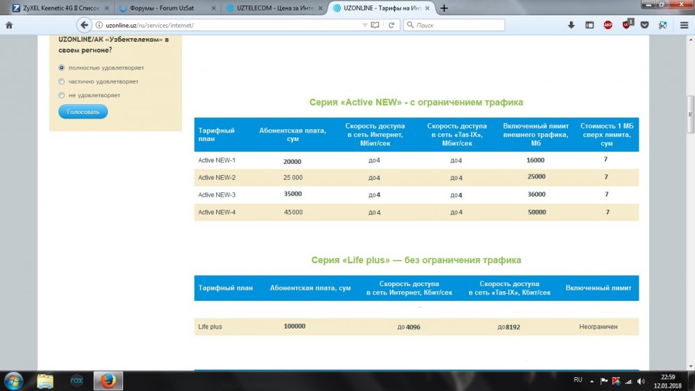Save page to Pocket icon

(x=645, y=25)
